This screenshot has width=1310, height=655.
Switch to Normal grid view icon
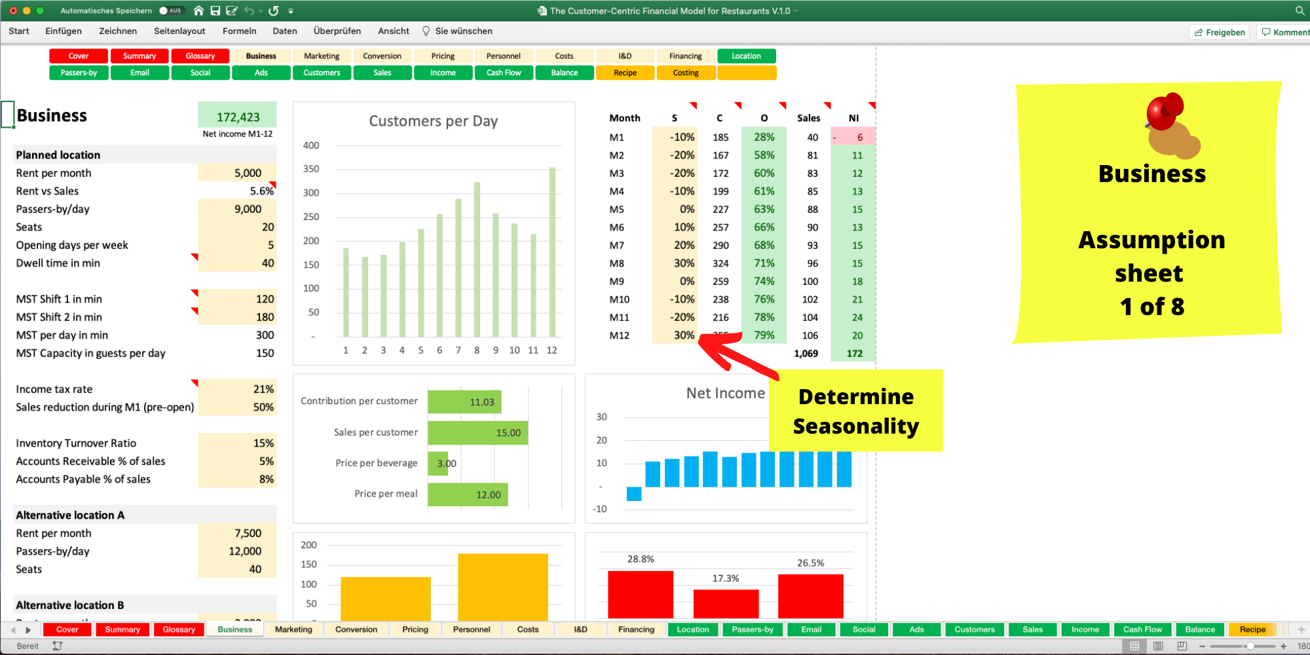click(1134, 646)
